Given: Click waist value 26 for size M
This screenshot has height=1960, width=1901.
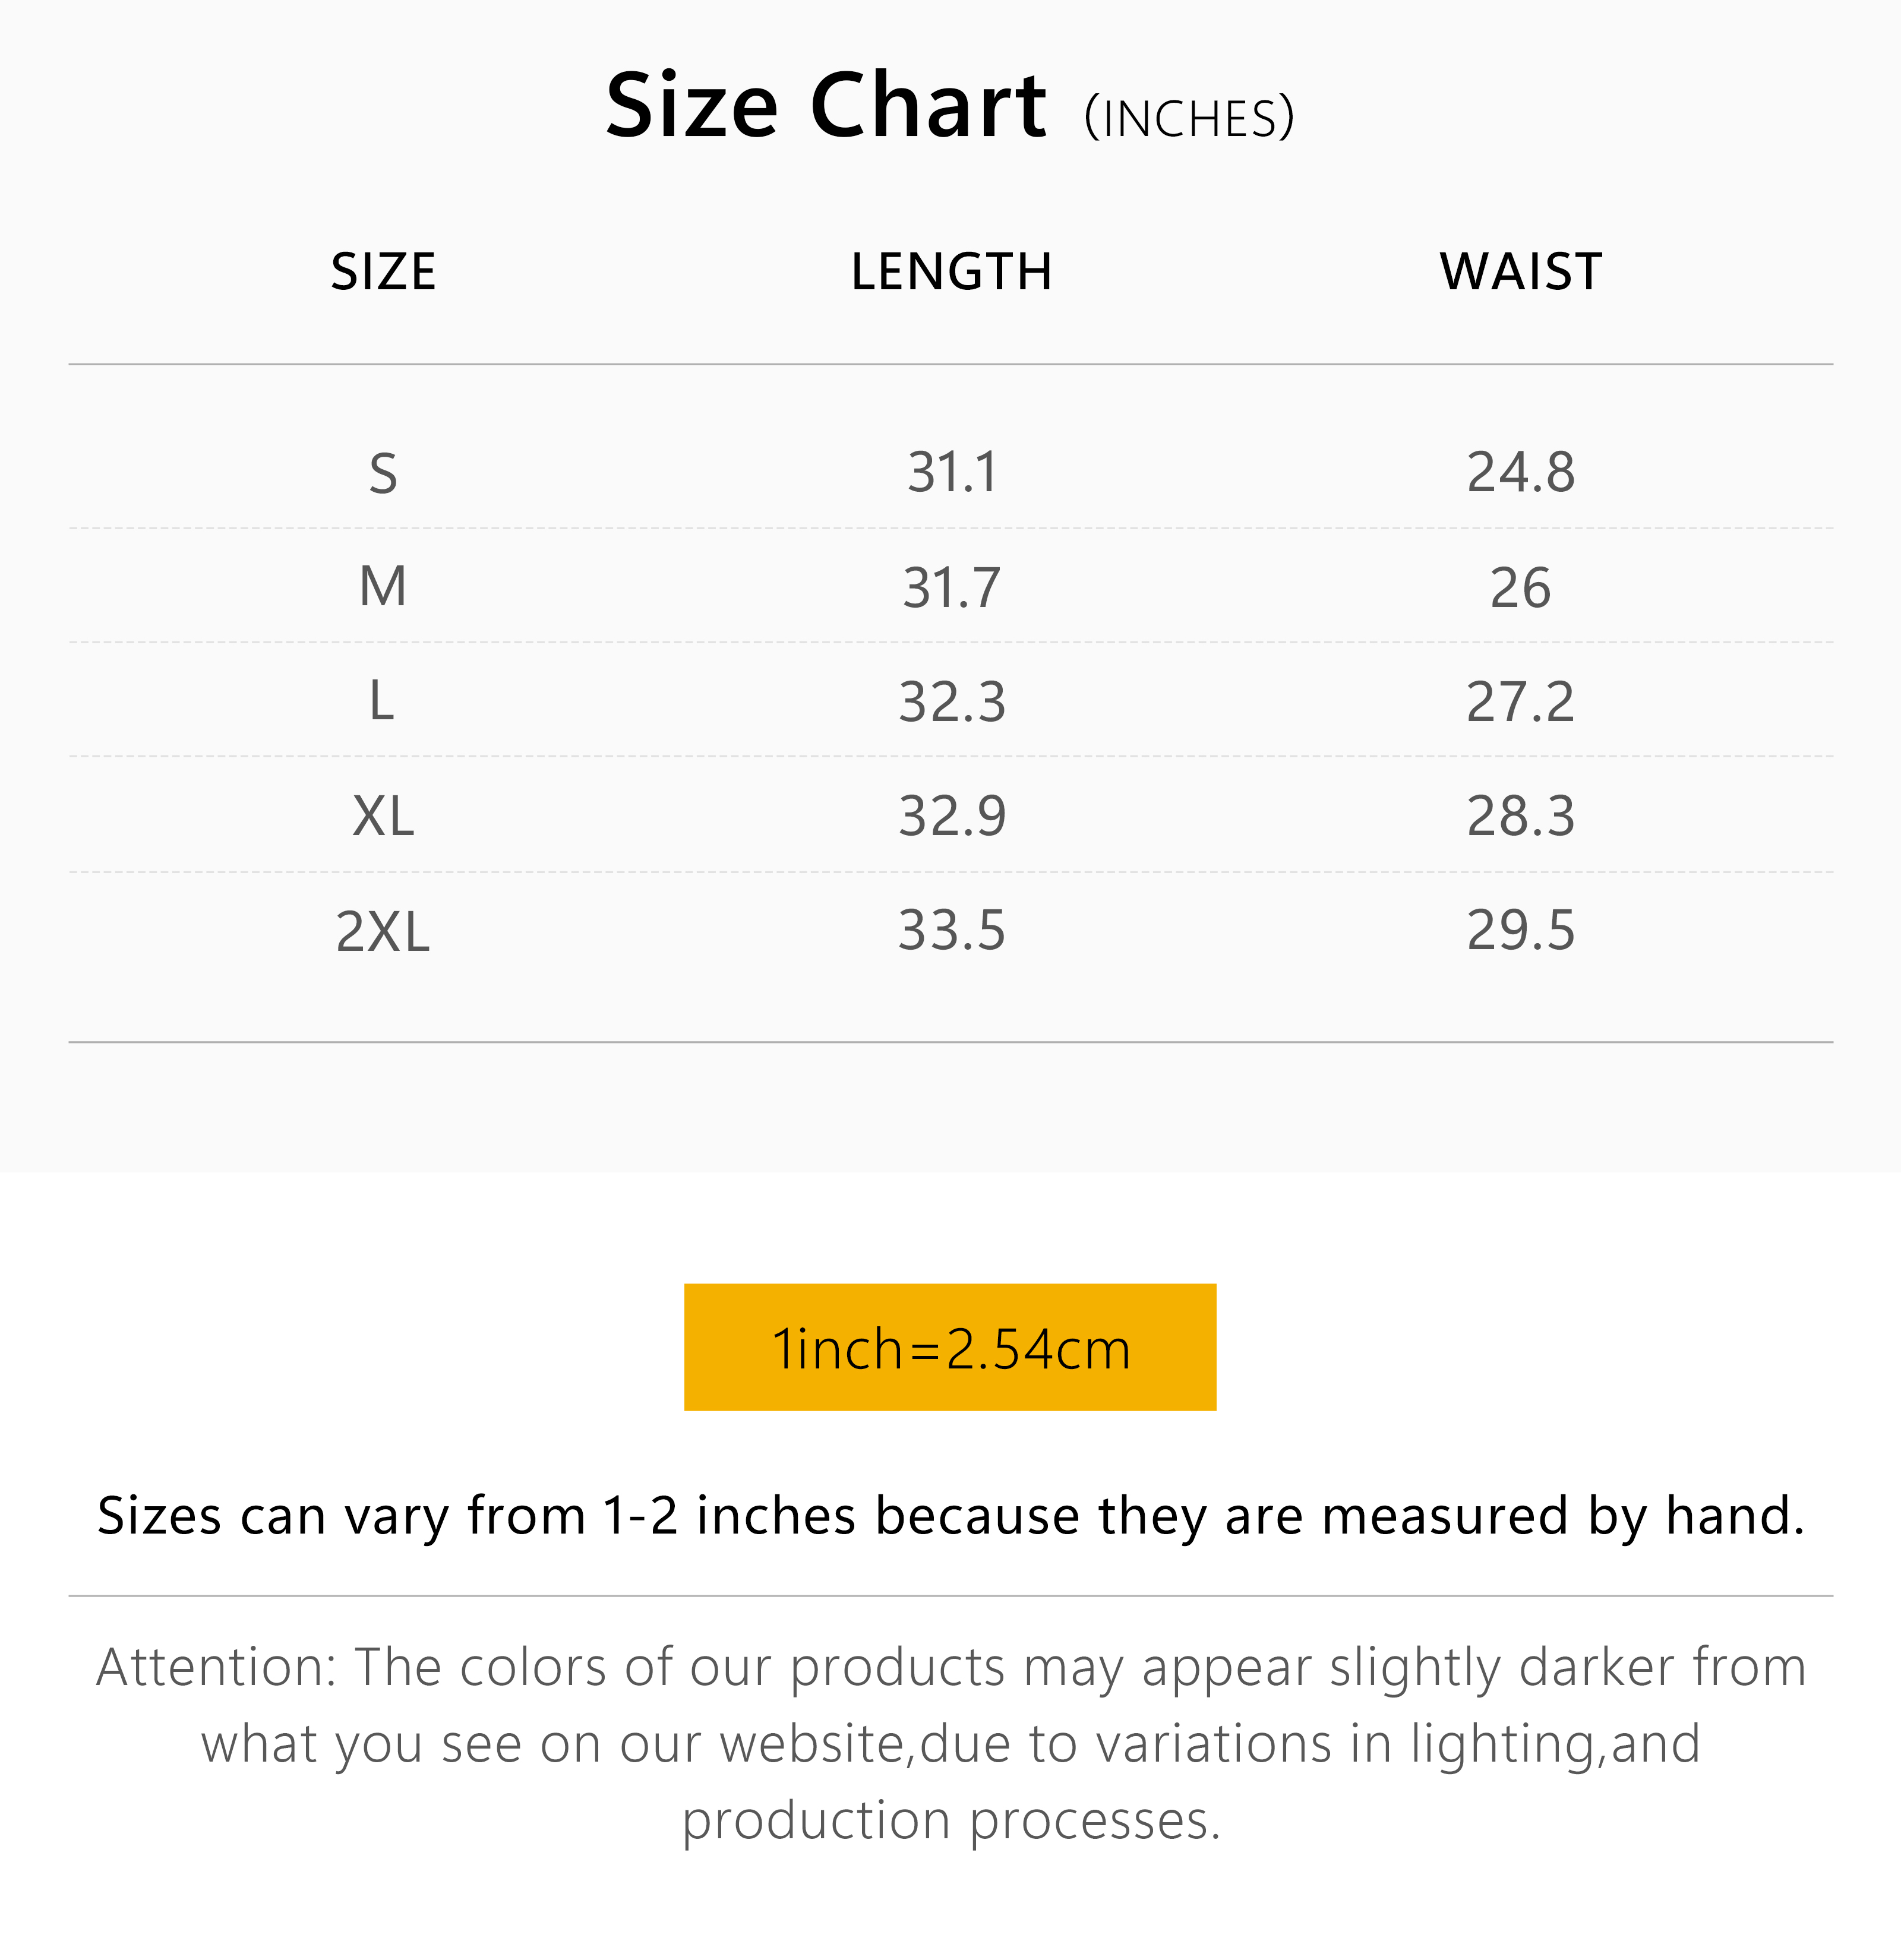Looking at the screenshot, I should pos(1520,587).
